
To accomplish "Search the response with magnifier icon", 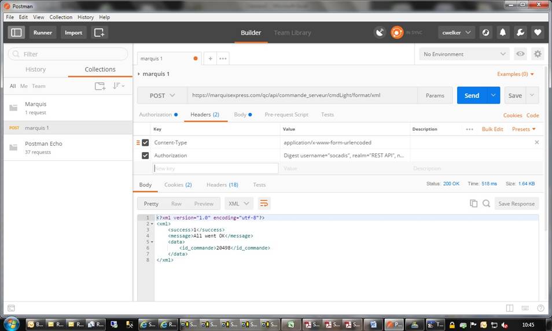I will (486, 204).
